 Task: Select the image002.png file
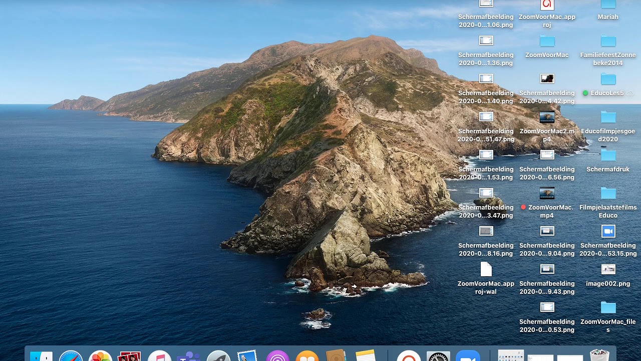tap(608, 276)
